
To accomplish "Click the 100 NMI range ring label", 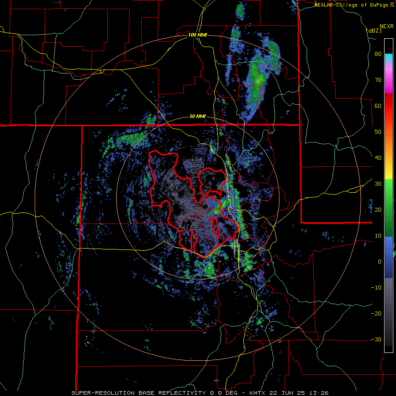I will pyautogui.click(x=198, y=35).
